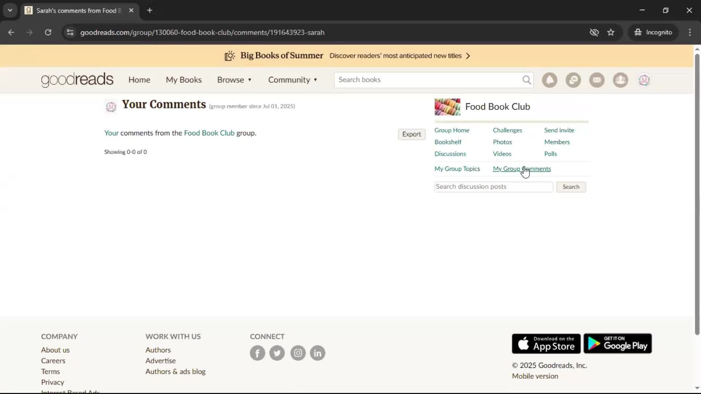Open Authors footer link
Image resolution: width=701 pixels, height=394 pixels.
tap(158, 350)
